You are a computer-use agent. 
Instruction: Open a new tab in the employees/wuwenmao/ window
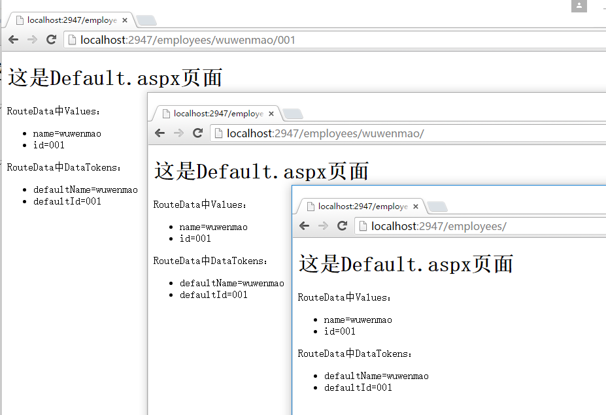pyautogui.click(x=293, y=114)
